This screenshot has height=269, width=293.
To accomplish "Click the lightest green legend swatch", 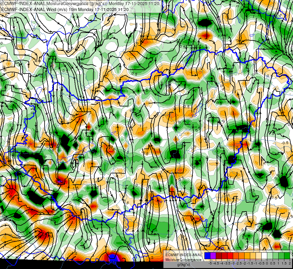I will (x=270, y=256).
